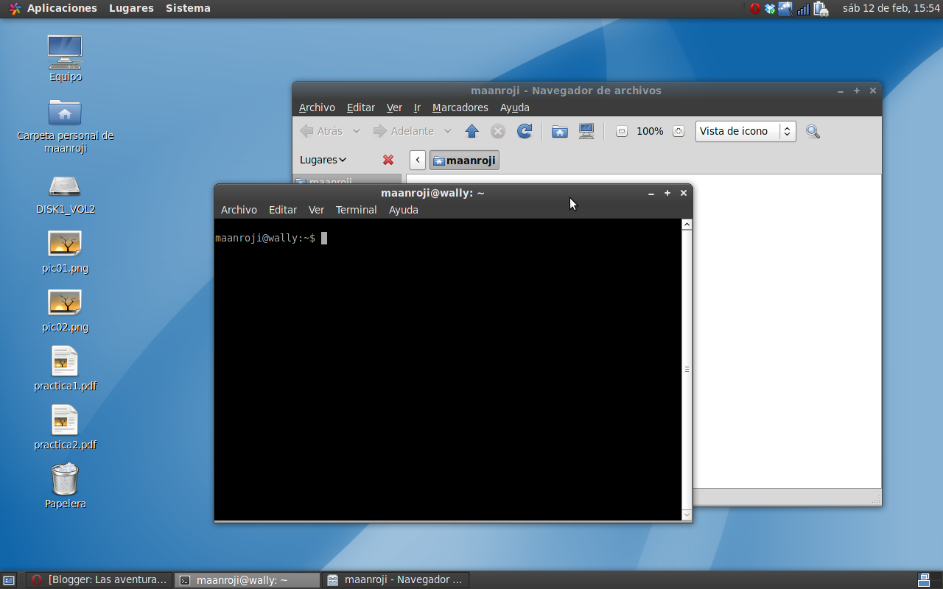Open search in the file browser
Viewport: 943px width, 589px height.
(x=813, y=131)
